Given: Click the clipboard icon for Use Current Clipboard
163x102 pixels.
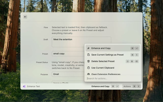Looking at the screenshot, I should coord(88,68).
